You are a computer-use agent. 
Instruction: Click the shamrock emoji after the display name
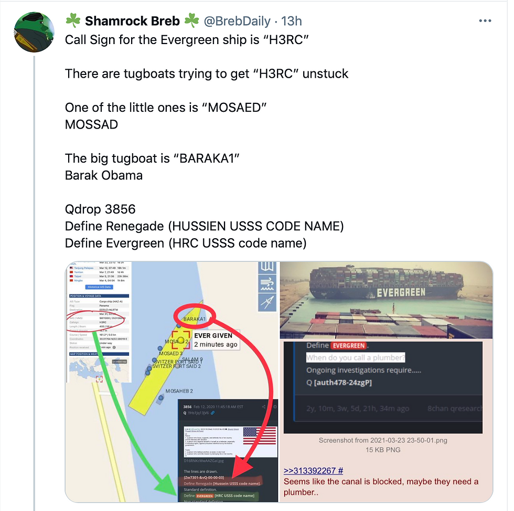coord(191,20)
